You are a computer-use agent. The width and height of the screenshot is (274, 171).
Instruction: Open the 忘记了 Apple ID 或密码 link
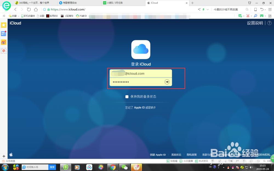click(x=140, y=108)
